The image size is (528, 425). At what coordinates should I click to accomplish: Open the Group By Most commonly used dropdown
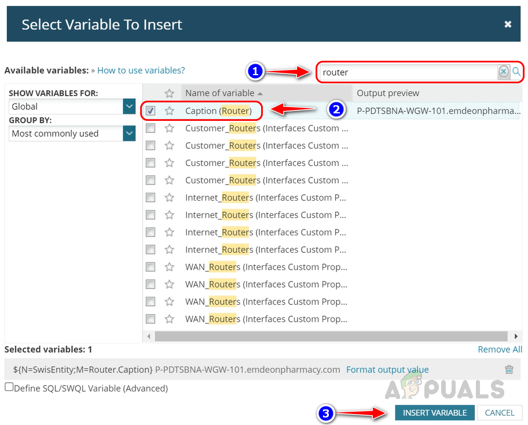click(129, 134)
